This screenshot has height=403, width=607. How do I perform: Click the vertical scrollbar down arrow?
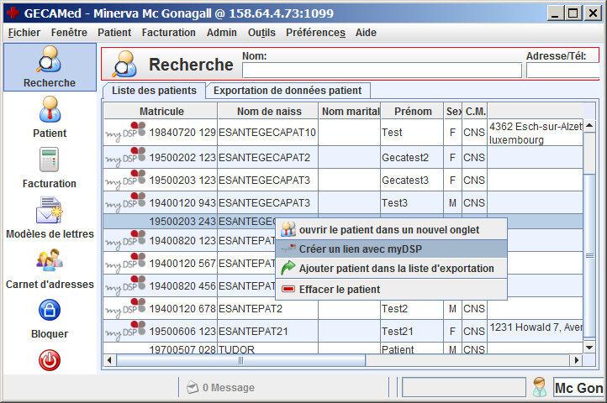pos(590,348)
